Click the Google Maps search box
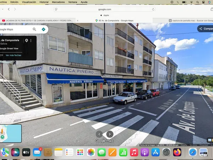Viewport: 213px width, 160px height. tap(16, 30)
